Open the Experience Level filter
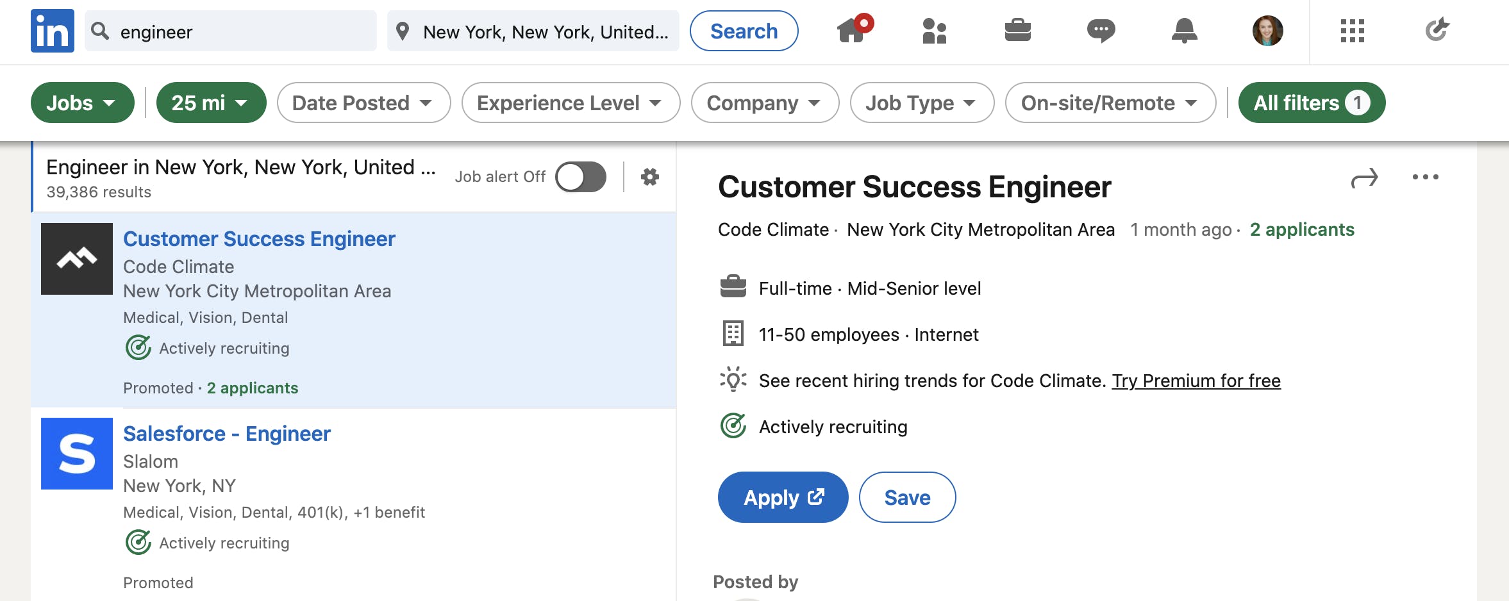The height and width of the screenshot is (601, 1509). [569, 103]
